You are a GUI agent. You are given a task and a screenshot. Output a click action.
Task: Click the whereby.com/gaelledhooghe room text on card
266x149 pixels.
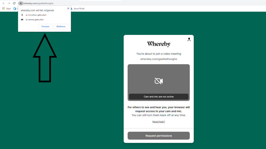pos(159,59)
